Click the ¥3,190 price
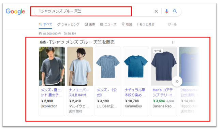This screenshot has height=130, width=221. coord(103,101)
